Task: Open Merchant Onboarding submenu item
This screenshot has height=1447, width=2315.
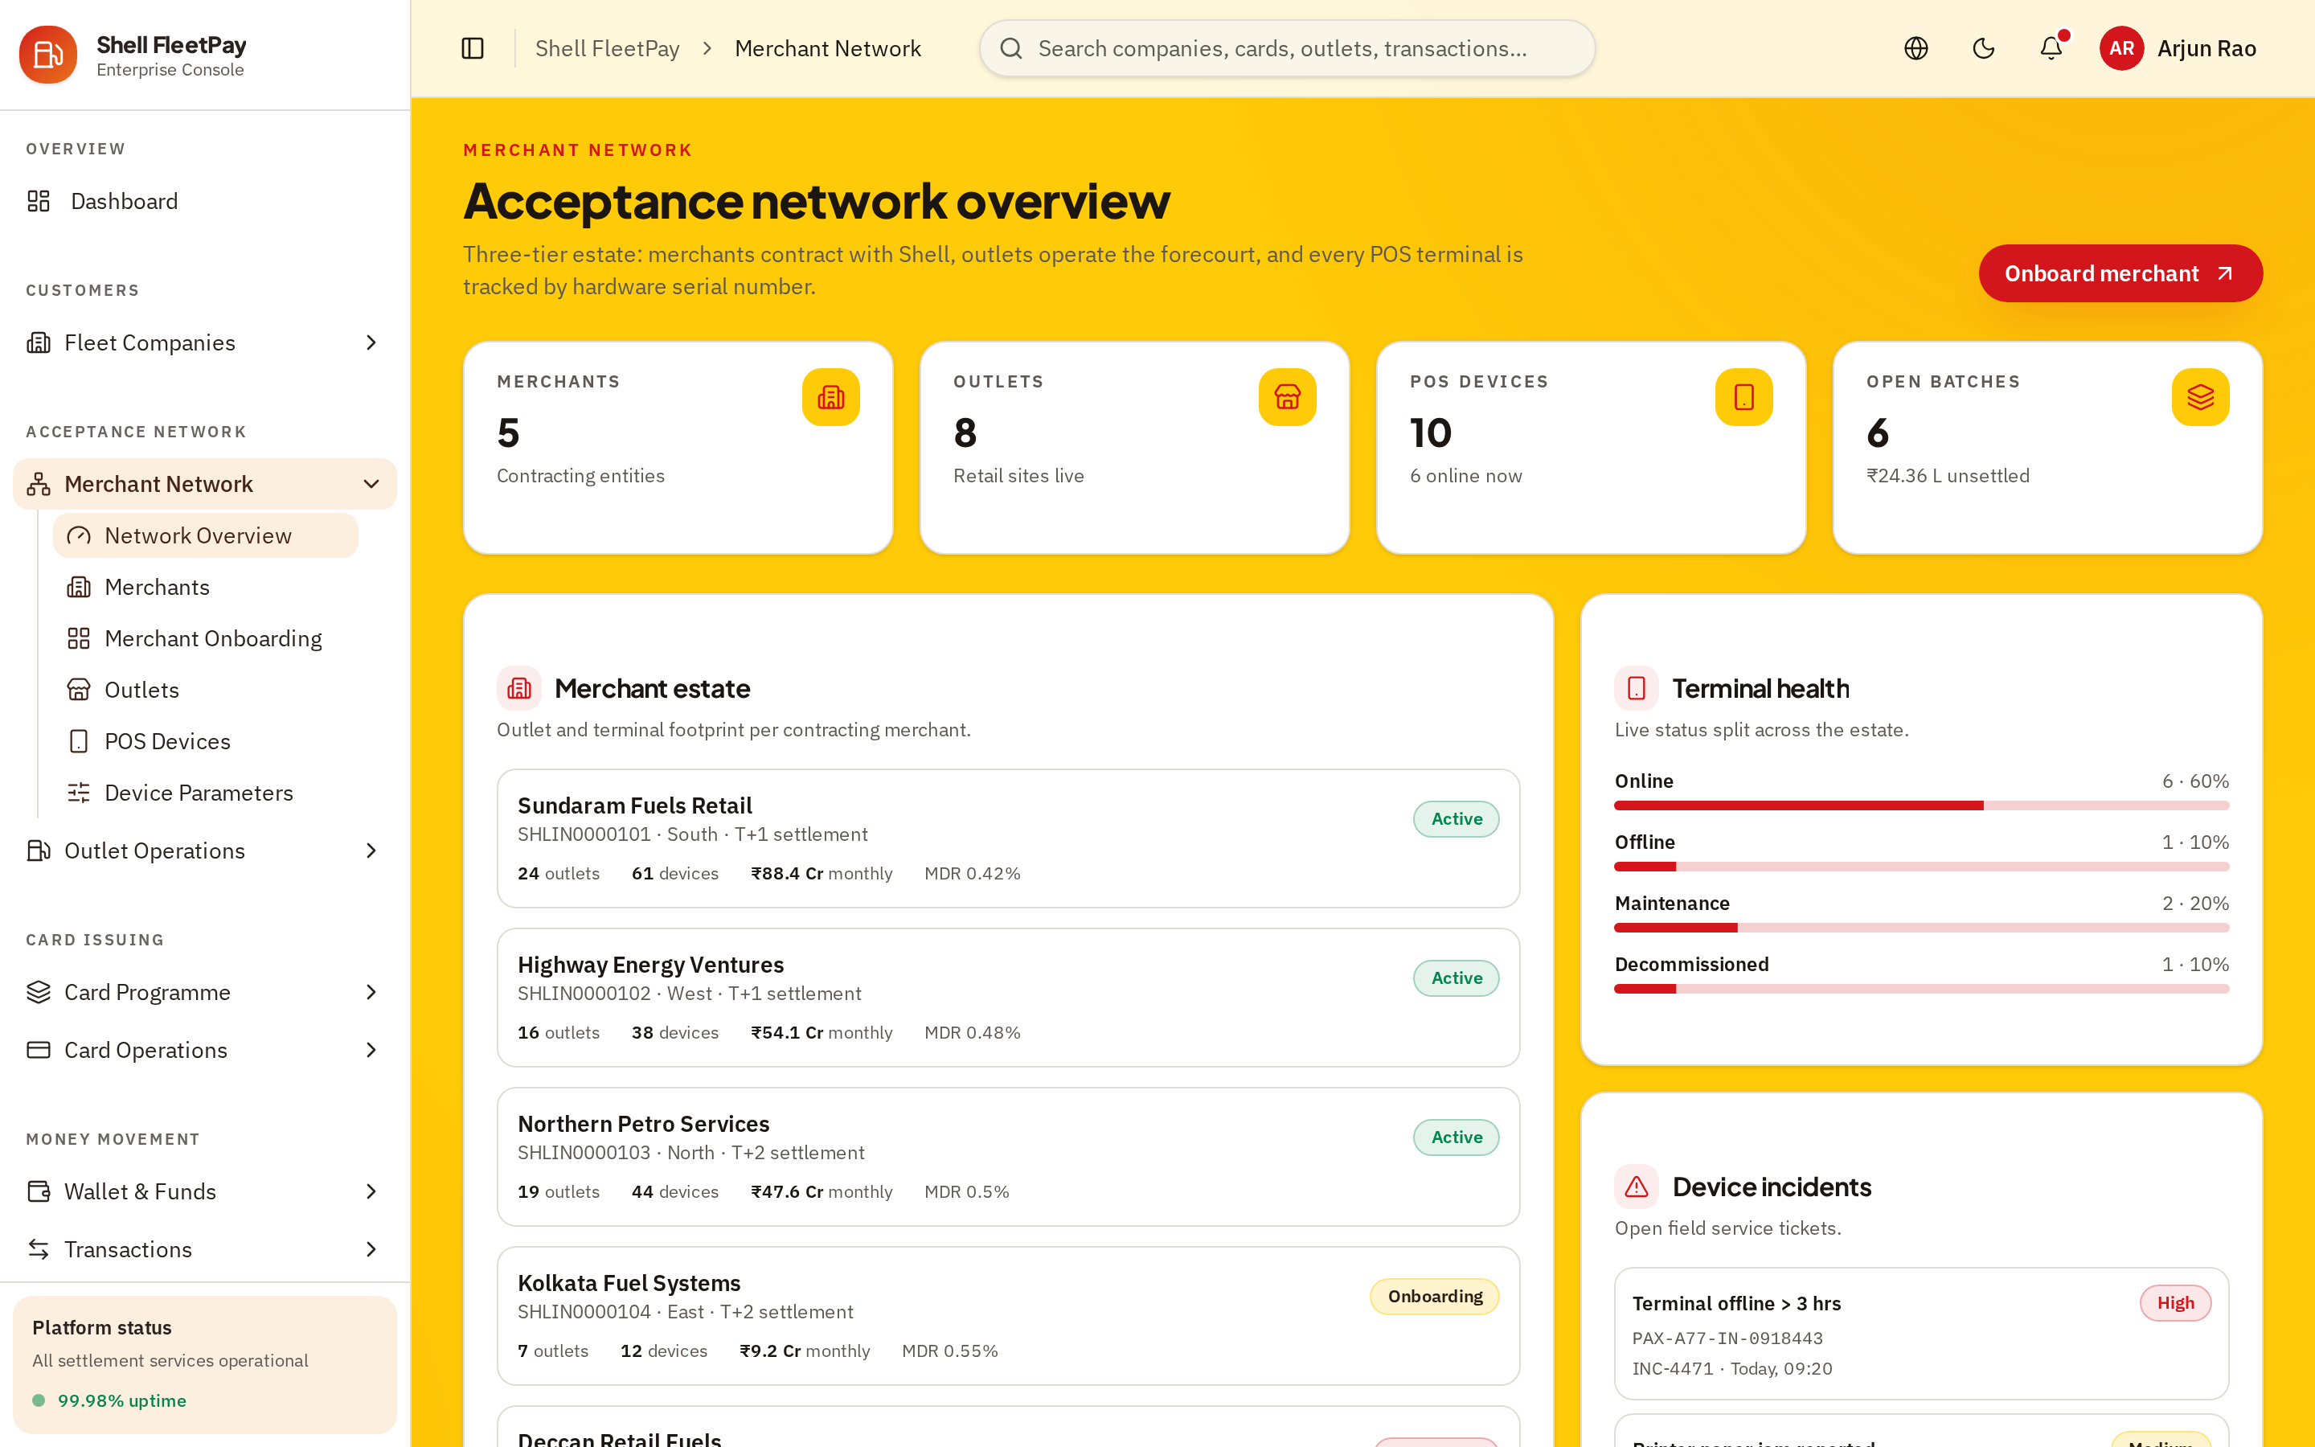Action: [205, 638]
